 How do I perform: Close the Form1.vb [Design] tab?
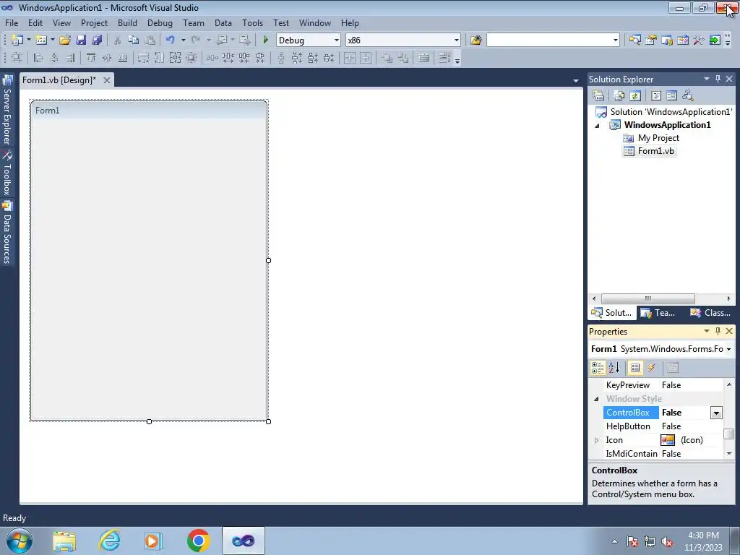coord(107,80)
